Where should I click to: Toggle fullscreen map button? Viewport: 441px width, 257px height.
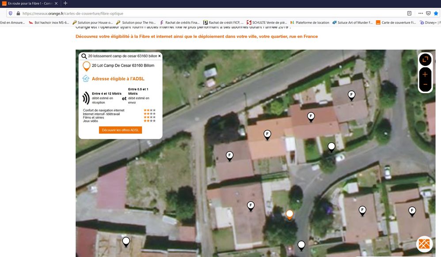click(425, 59)
